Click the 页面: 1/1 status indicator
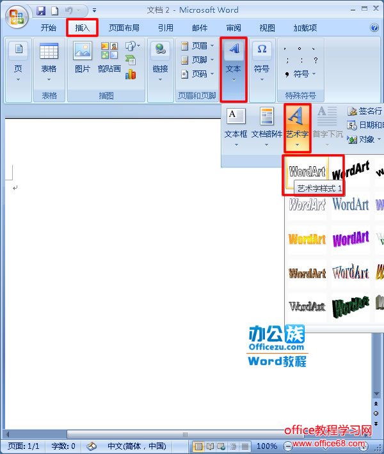This screenshot has width=384, height=454. (24, 446)
